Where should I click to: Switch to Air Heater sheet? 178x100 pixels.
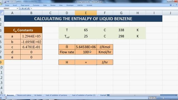click(x=38, y=95)
